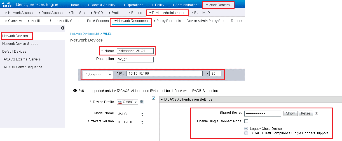Open the PassiveID submenu
Image resolution: width=342 pixels, height=141 pixels.
(201, 13)
